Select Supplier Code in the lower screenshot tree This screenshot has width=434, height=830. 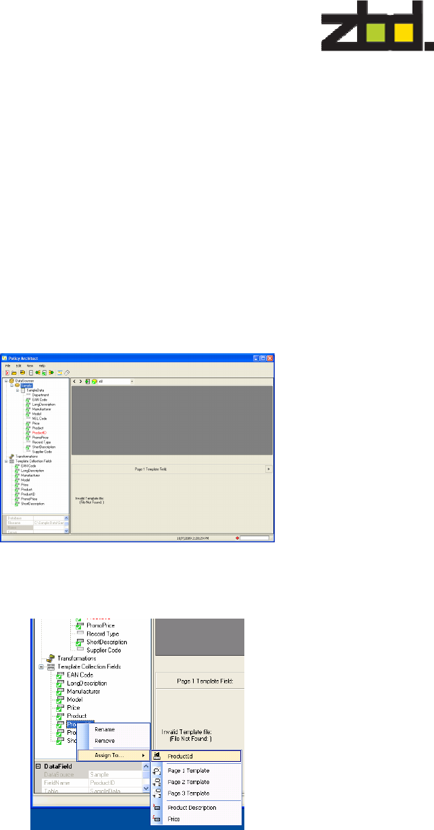point(103,650)
